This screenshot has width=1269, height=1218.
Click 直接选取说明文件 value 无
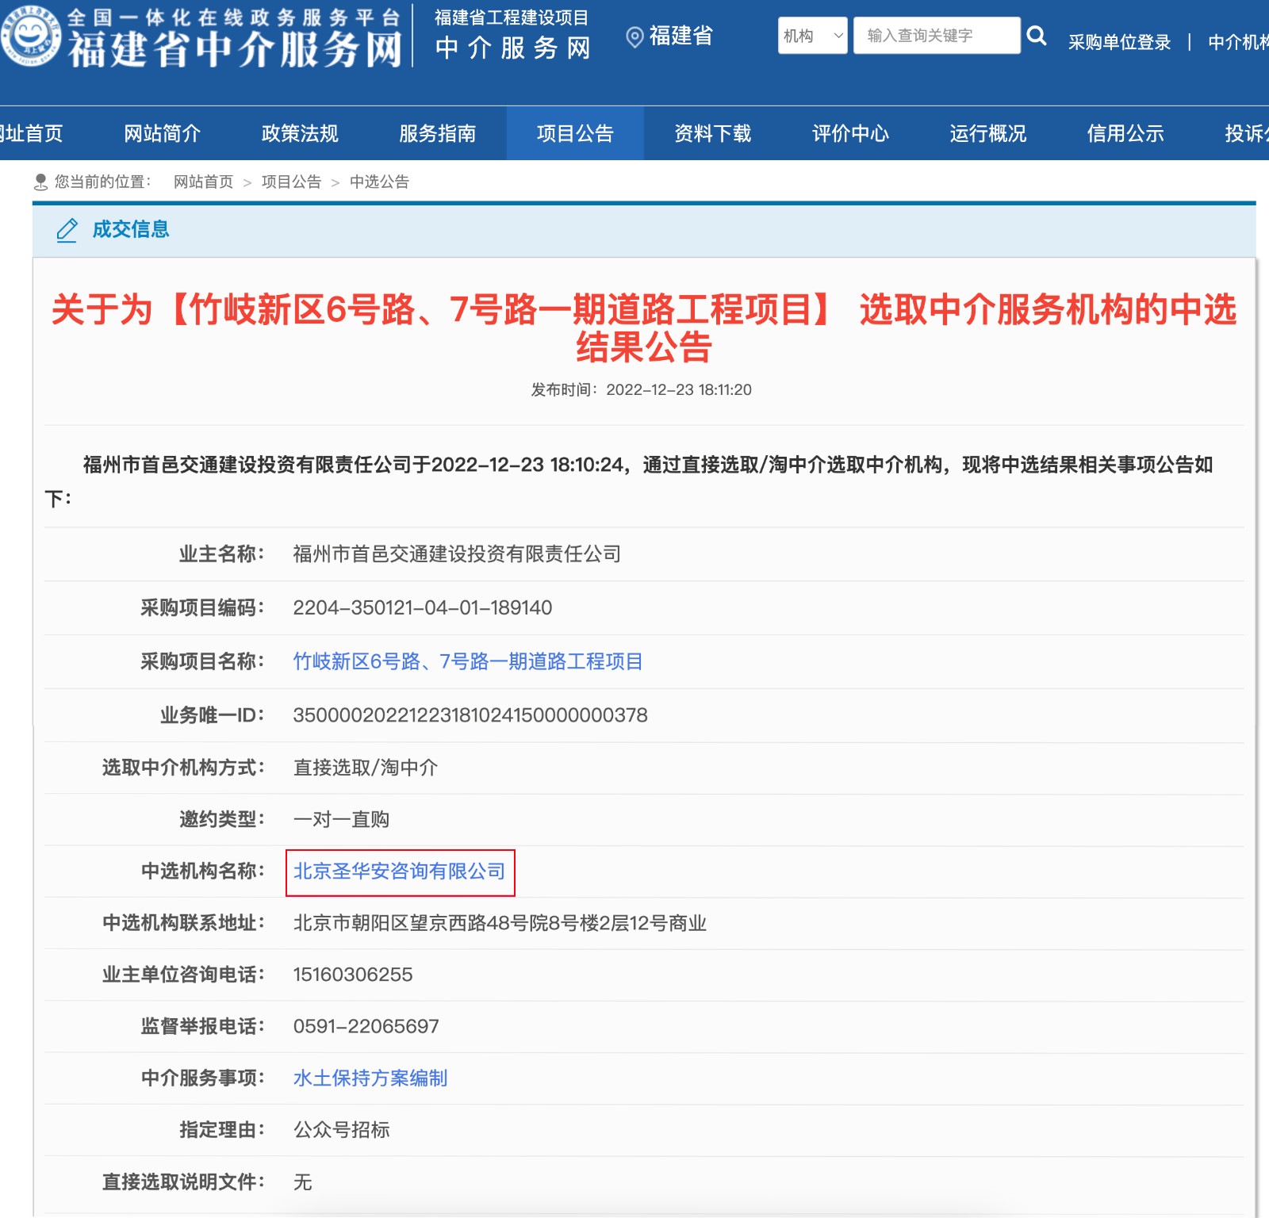pos(302,1182)
